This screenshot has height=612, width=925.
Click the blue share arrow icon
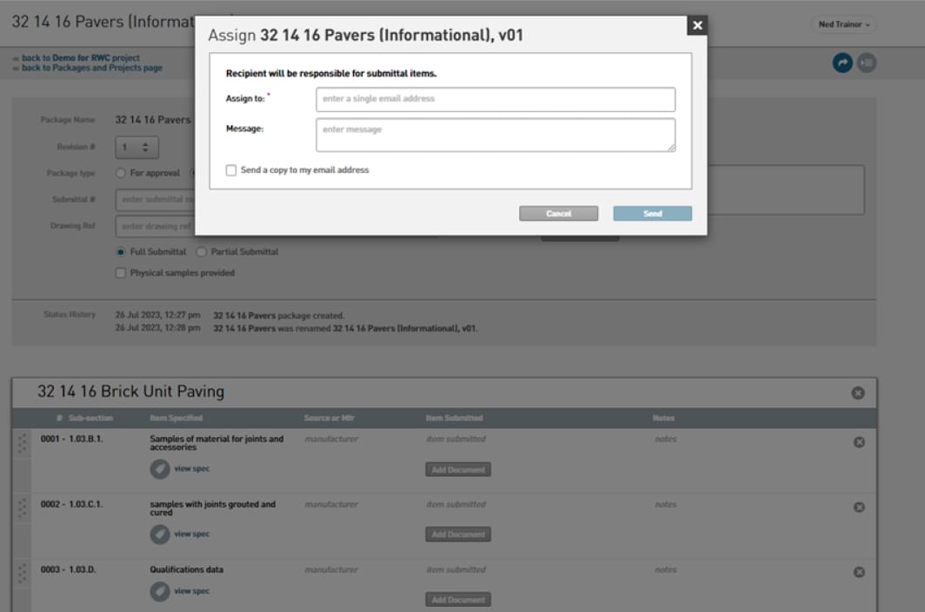842,63
